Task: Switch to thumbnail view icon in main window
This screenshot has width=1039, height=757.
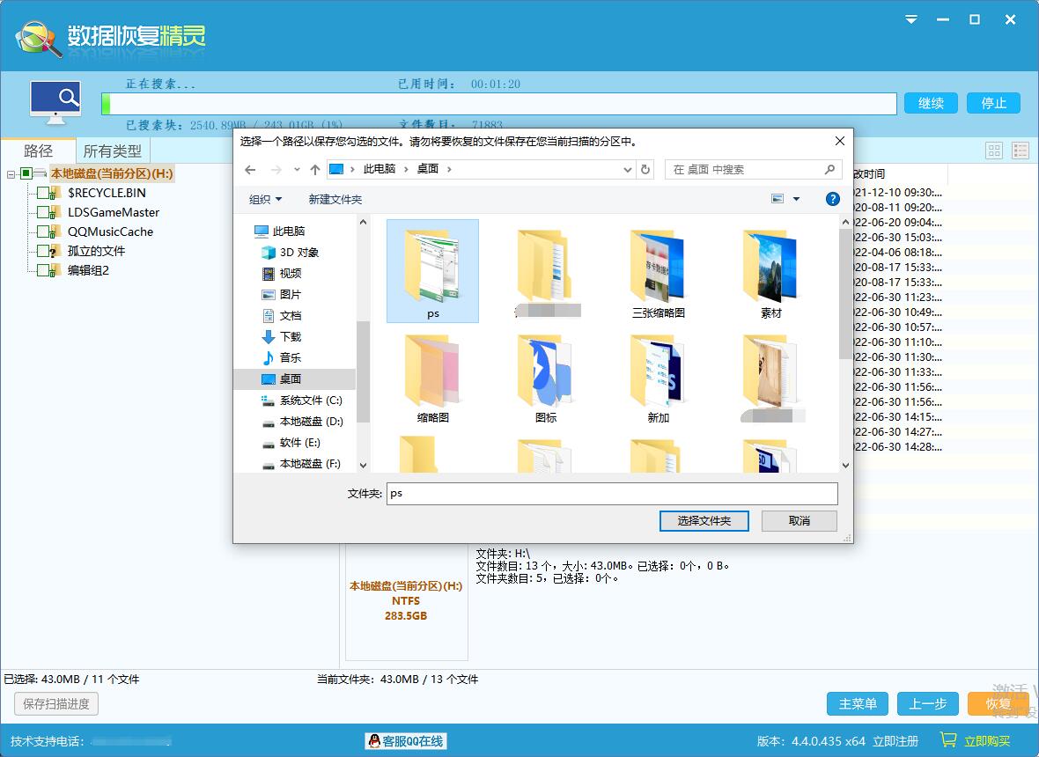Action: 994,151
